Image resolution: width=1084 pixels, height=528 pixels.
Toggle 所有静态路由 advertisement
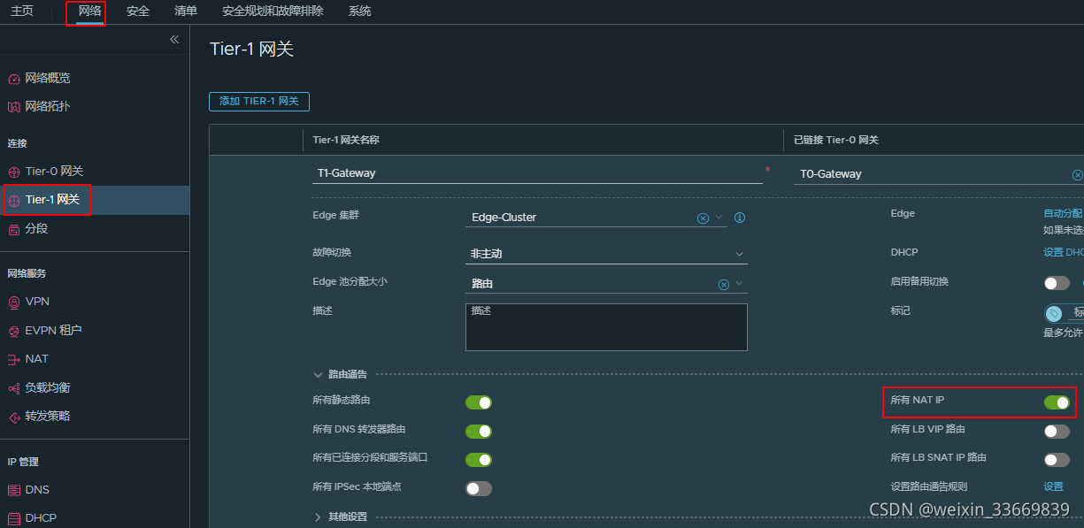[x=479, y=402]
